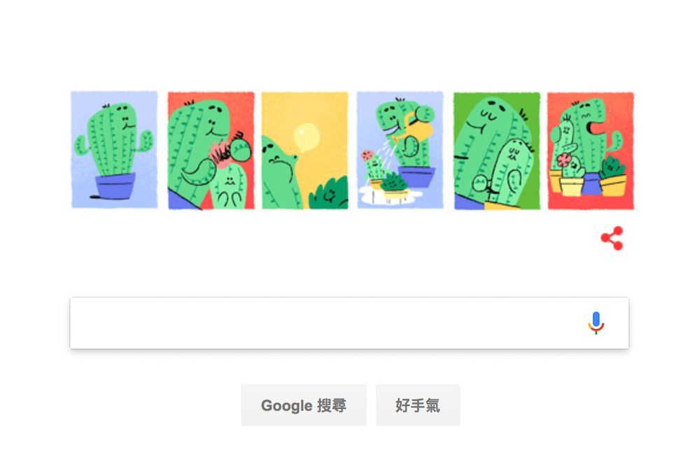Open the doodle panel showing cactus watering plants
700x472 pixels.
point(400,150)
